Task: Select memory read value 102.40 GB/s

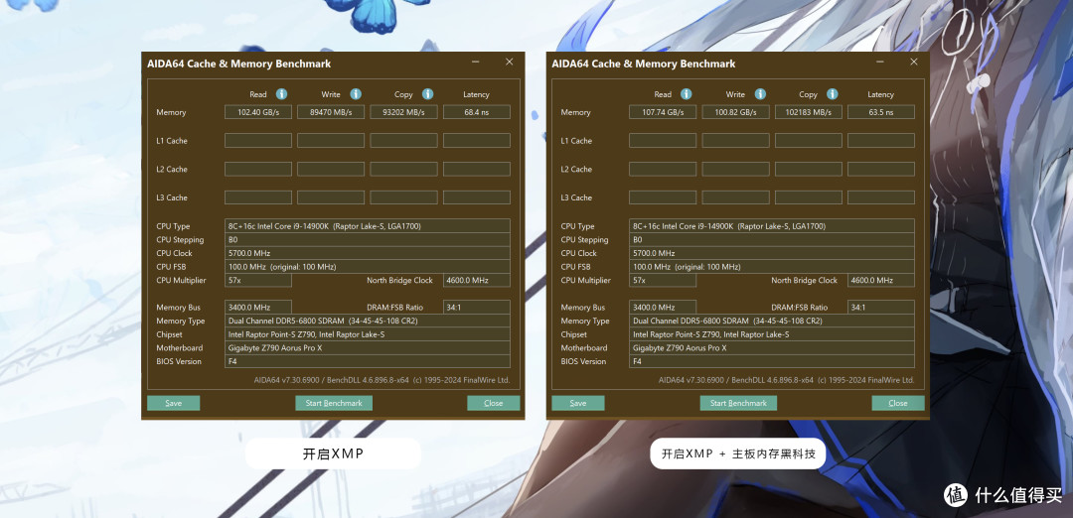Action: [258, 112]
